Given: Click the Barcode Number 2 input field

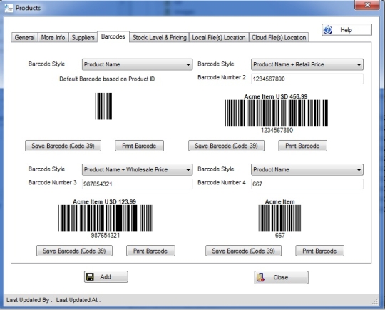Looking at the screenshot, I should (x=307, y=79).
